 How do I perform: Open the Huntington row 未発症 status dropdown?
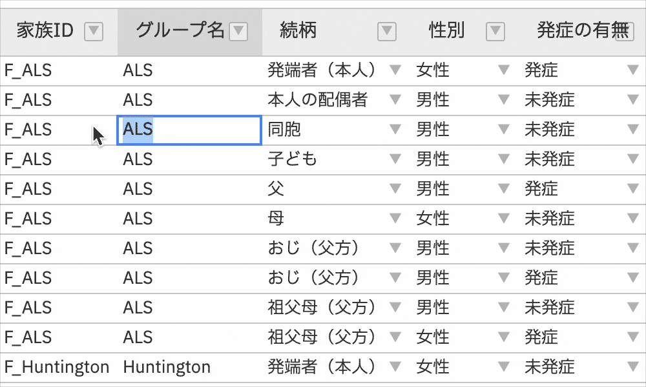coord(633,367)
